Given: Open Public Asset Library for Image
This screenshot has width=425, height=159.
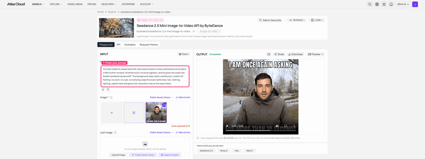Looking at the screenshot, I should tap(161, 97).
